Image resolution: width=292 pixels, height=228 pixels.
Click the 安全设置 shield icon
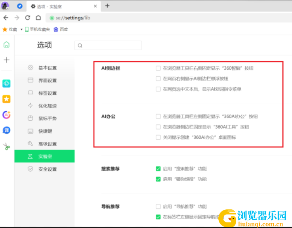(x=31, y=169)
